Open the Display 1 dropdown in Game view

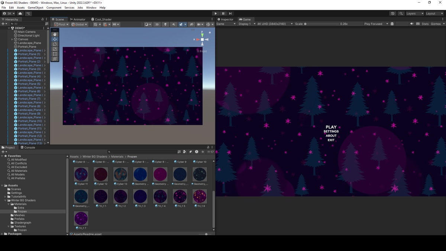247,24
